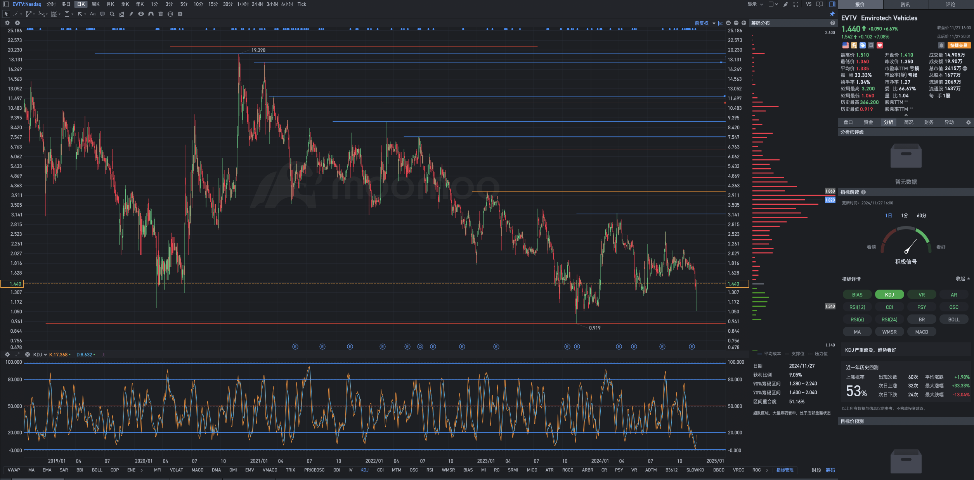Click the paintbrush drawing toggle icon

785,4
